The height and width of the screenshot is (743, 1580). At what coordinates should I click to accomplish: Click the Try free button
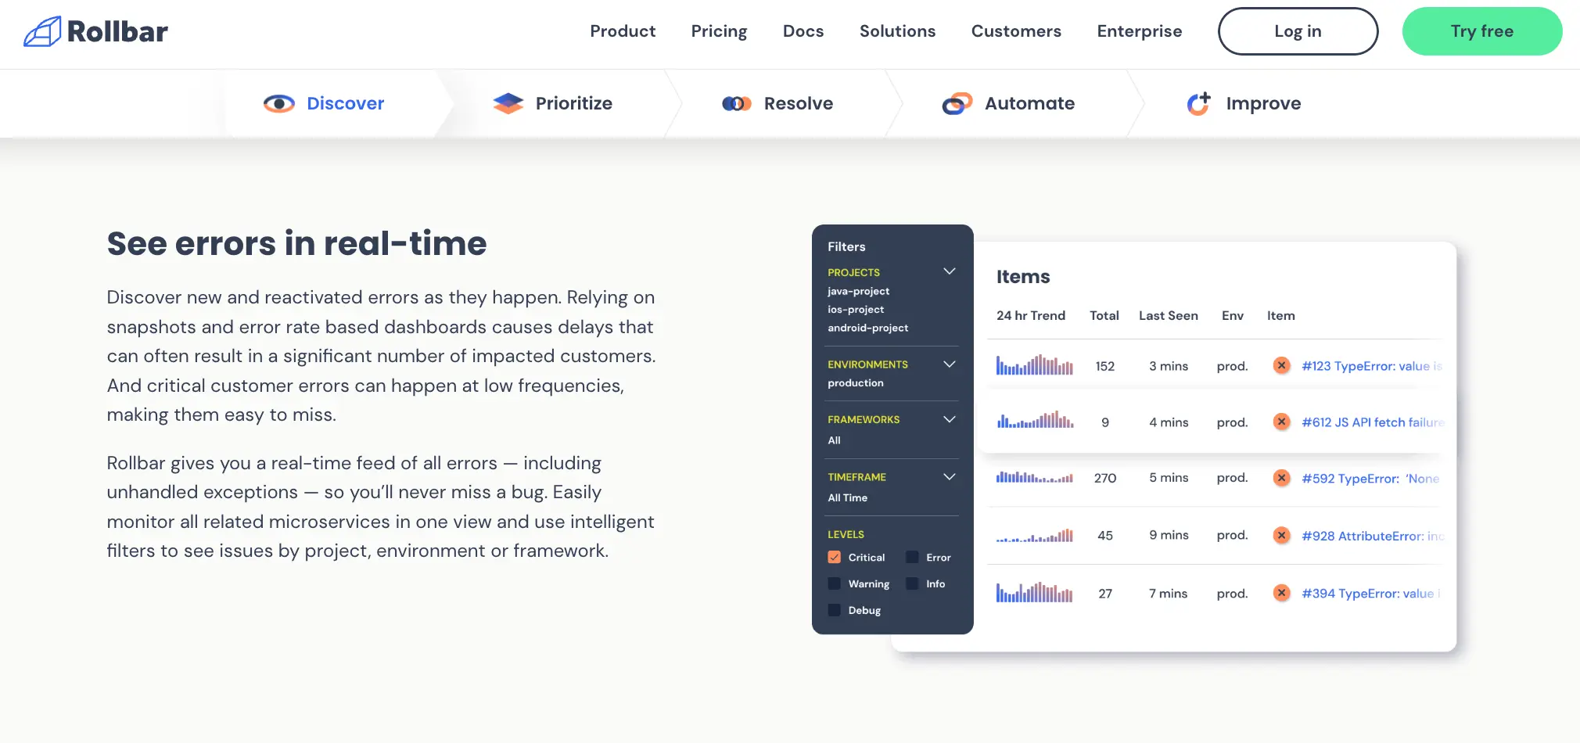pyautogui.click(x=1482, y=31)
